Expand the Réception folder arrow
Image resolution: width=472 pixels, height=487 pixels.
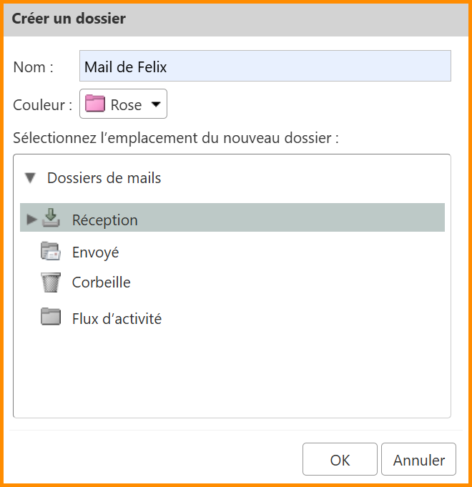[31, 220]
